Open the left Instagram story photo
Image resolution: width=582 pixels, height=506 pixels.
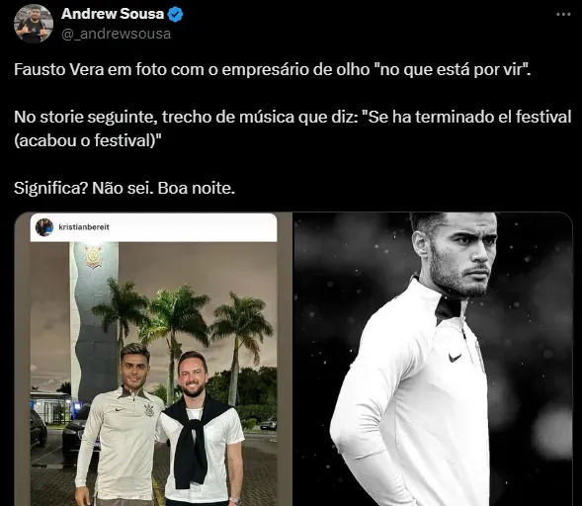(x=153, y=359)
